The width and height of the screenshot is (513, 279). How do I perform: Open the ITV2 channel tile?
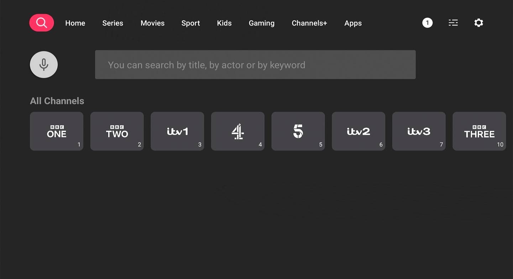(358, 131)
